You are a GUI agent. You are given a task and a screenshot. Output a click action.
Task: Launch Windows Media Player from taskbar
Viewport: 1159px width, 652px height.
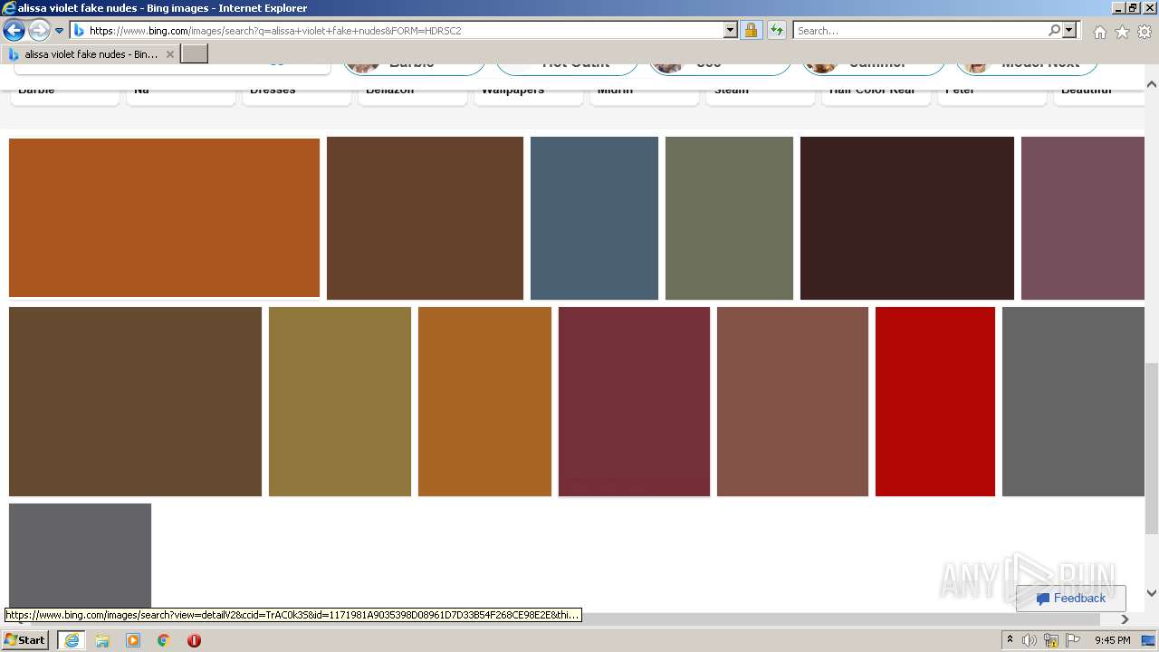point(133,640)
